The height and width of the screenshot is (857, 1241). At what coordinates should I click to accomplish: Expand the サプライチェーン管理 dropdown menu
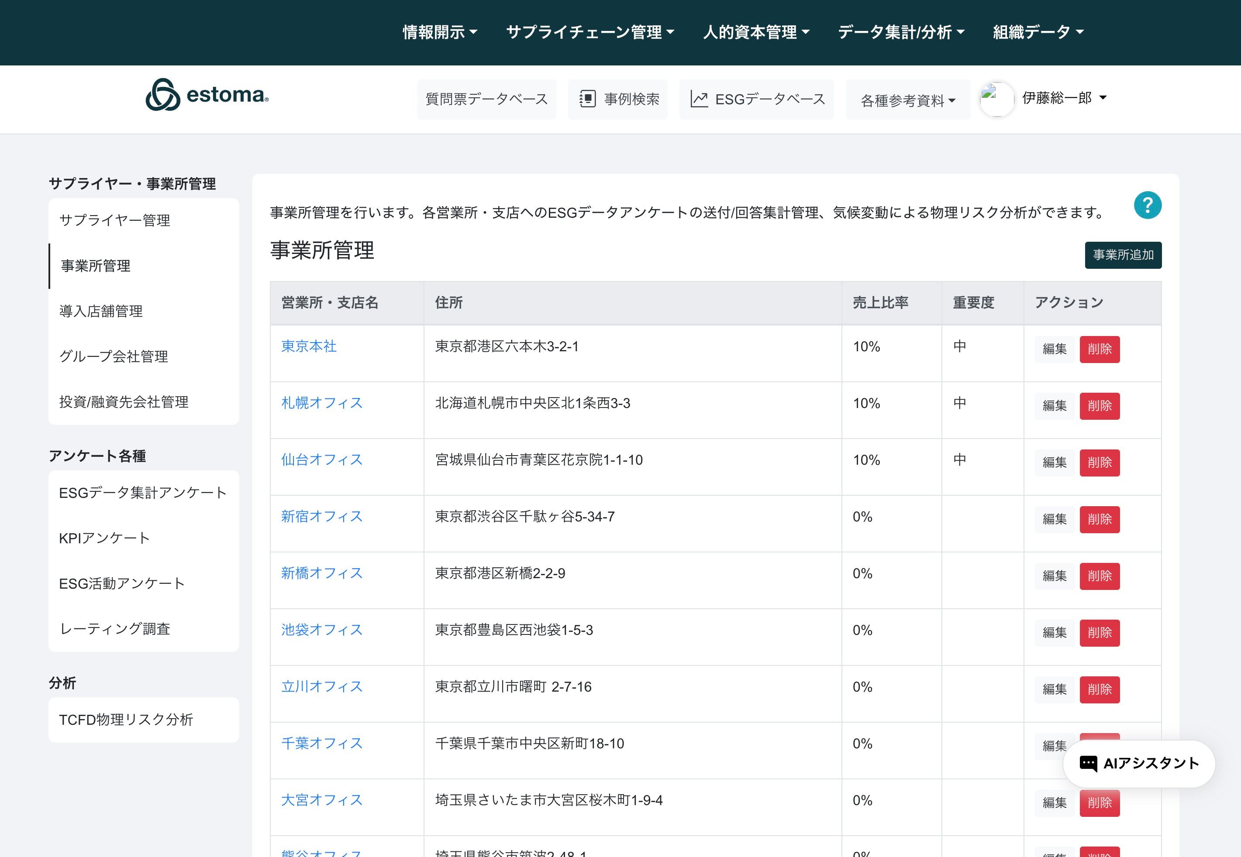pos(590,32)
